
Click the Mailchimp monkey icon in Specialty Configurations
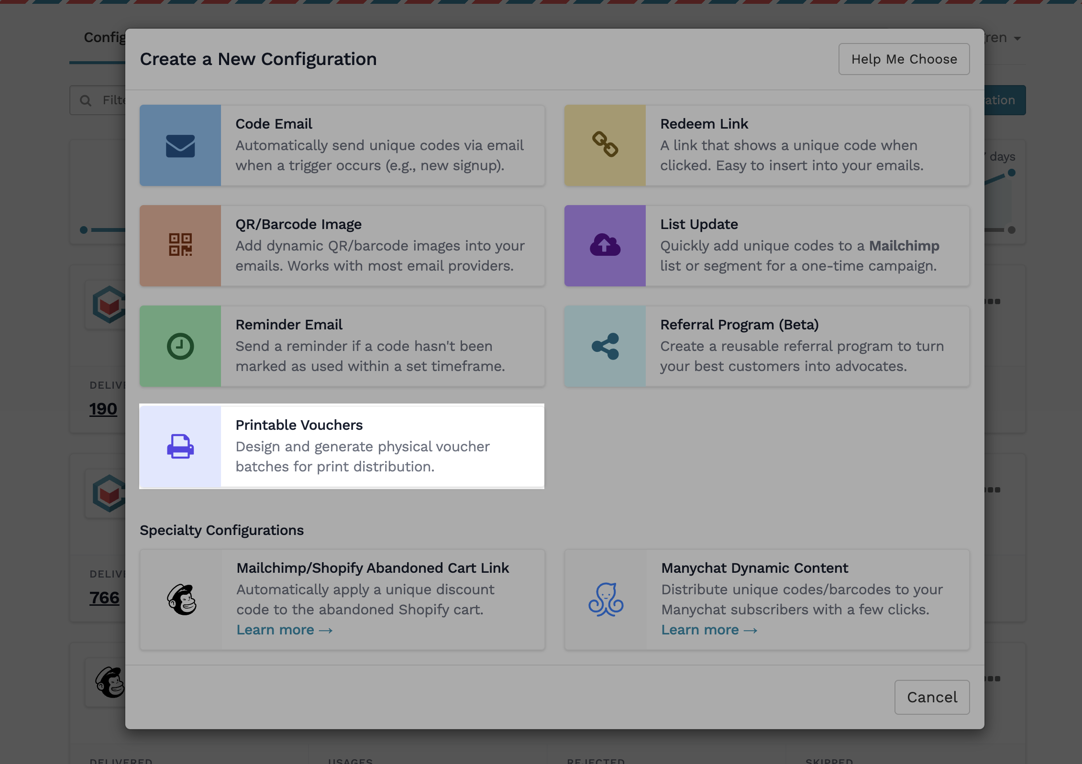[182, 600]
